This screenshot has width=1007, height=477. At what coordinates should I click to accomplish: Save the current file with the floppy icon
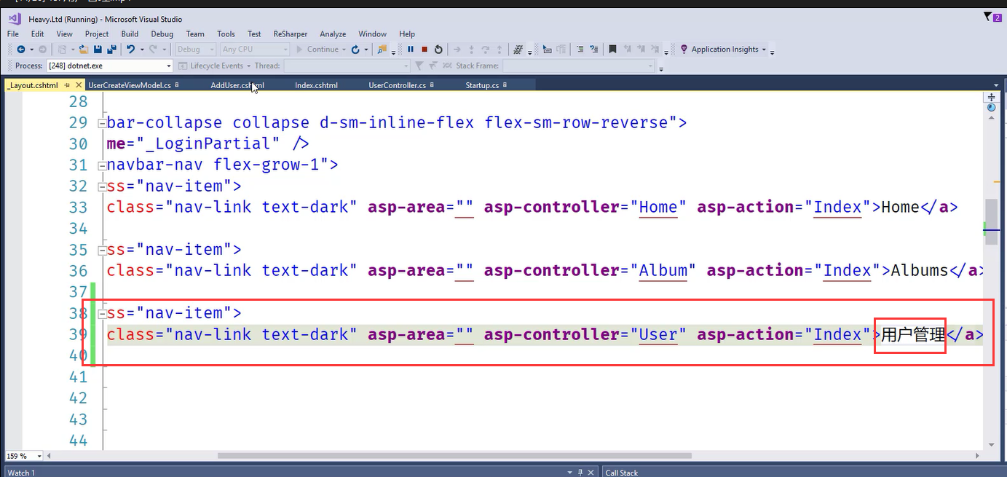[x=98, y=50]
